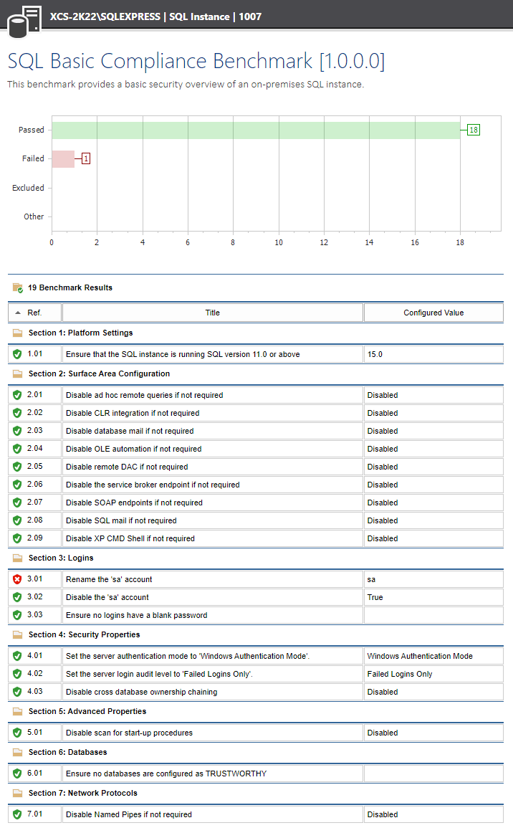Sort by the Title column header
The width and height of the screenshot is (513, 833).
click(x=212, y=313)
